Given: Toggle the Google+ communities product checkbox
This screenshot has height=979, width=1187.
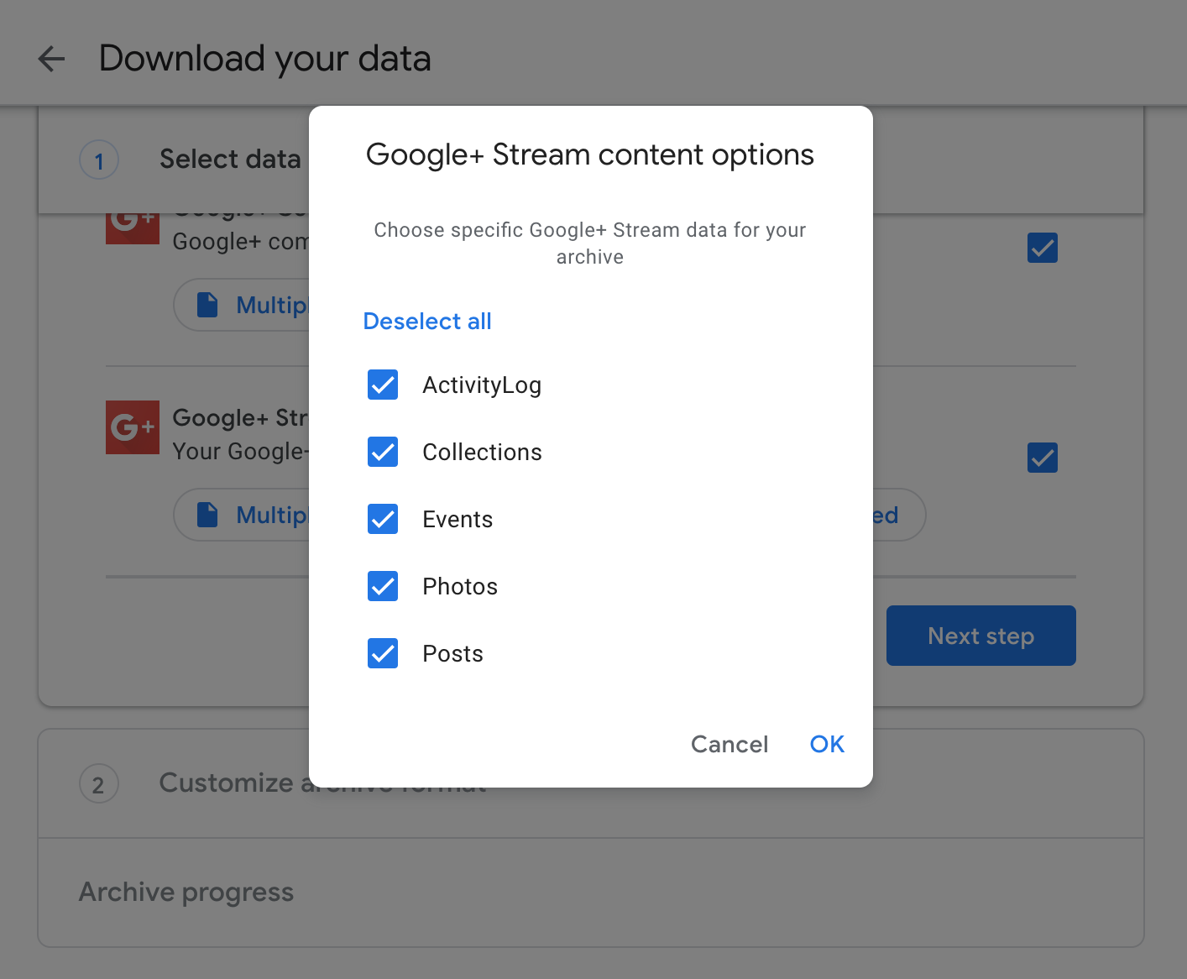Looking at the screenshot, I should coord(1043,248).
